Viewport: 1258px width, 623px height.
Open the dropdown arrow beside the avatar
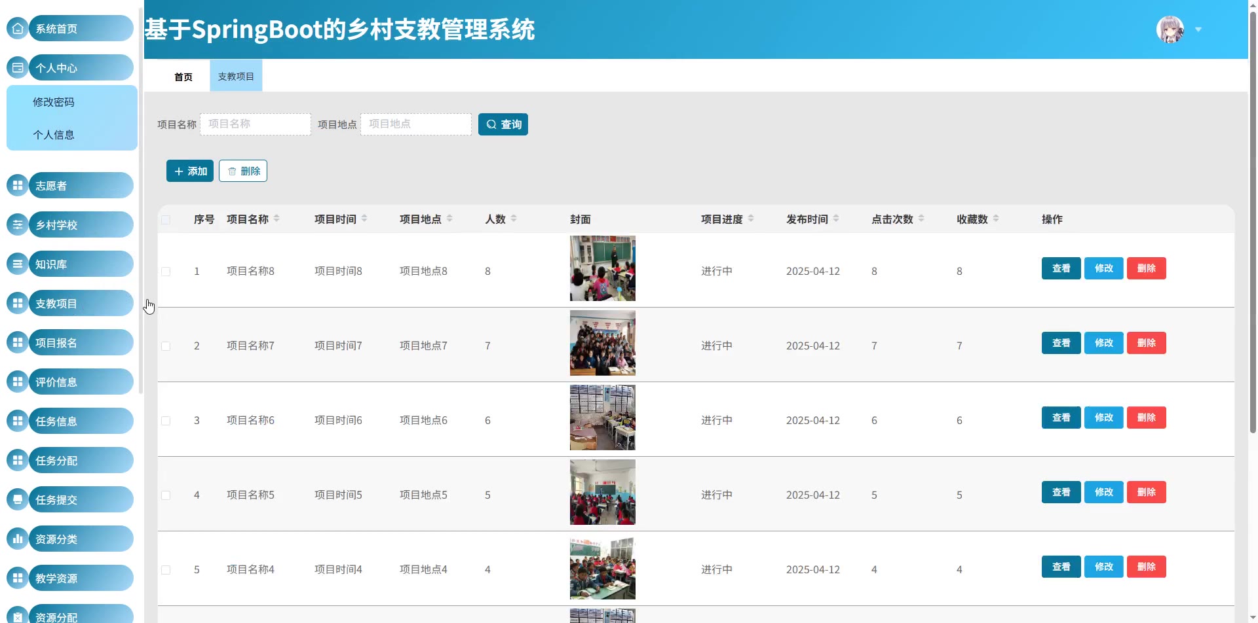tap(1198, 29)
